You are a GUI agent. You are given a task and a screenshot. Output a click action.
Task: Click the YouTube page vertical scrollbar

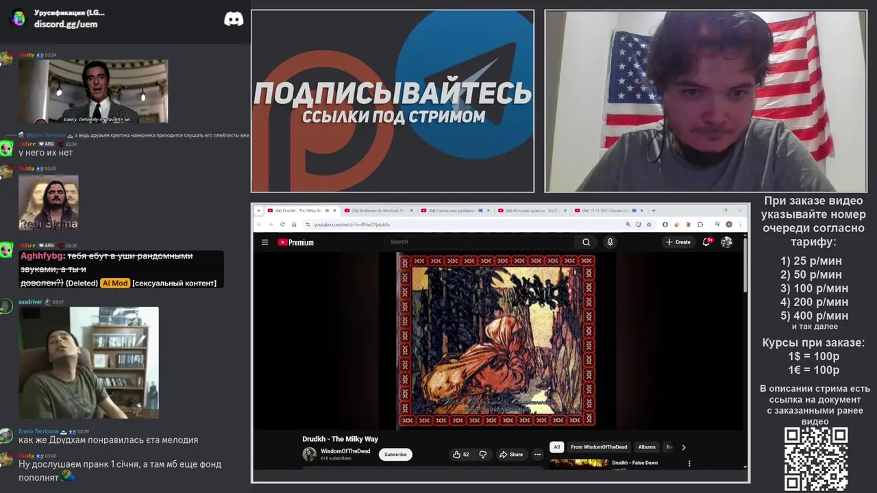(x=745, y=267)
